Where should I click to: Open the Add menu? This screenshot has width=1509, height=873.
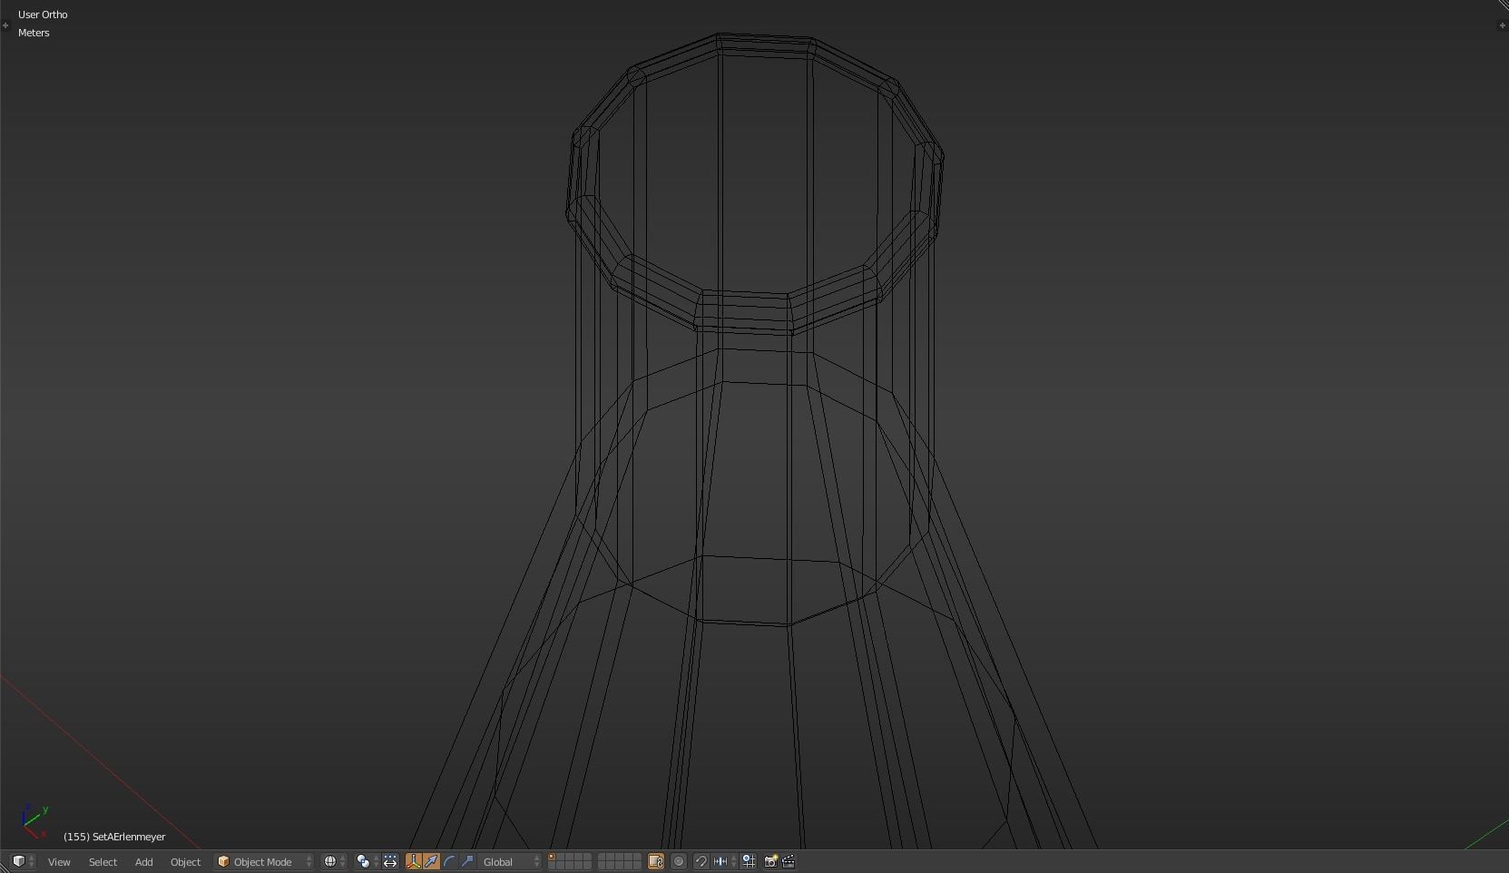coord(143,862)
